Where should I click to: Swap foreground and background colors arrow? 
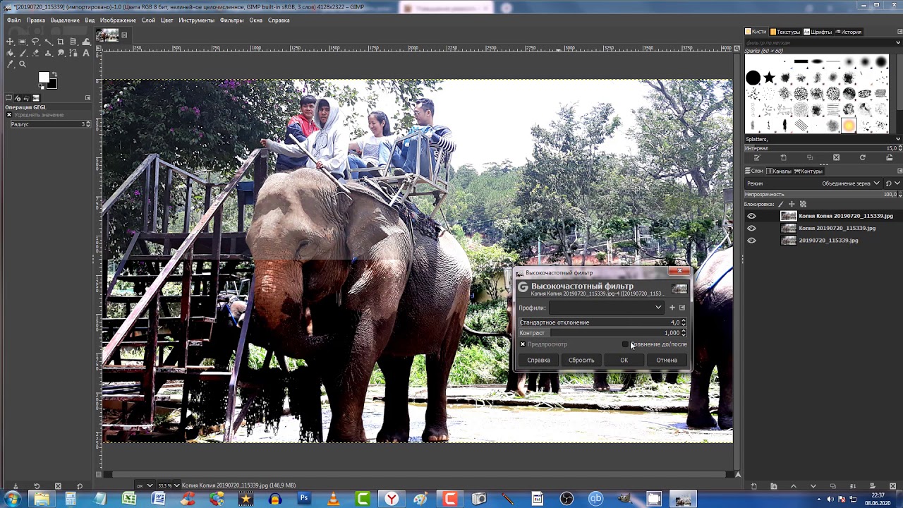click(x=54, y=73)
